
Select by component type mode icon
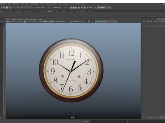10,8
